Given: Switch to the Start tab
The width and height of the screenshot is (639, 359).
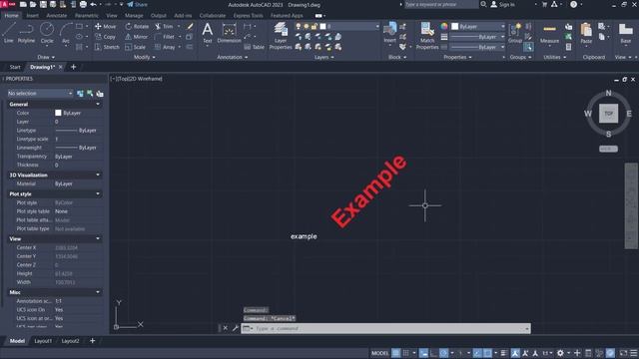Looking at the screenshot, I should click(15, 67).
